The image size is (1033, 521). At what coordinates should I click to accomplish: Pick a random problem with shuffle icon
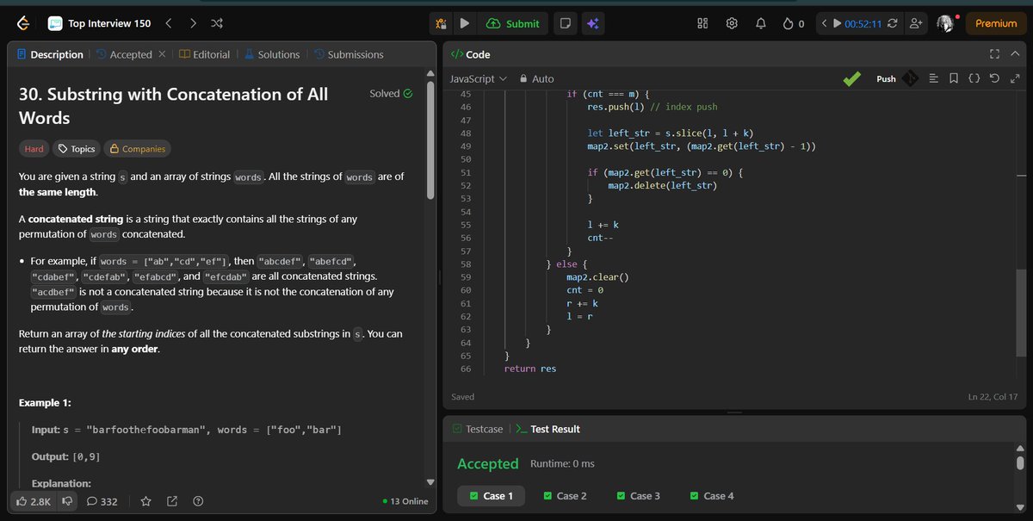click(216, 24)
